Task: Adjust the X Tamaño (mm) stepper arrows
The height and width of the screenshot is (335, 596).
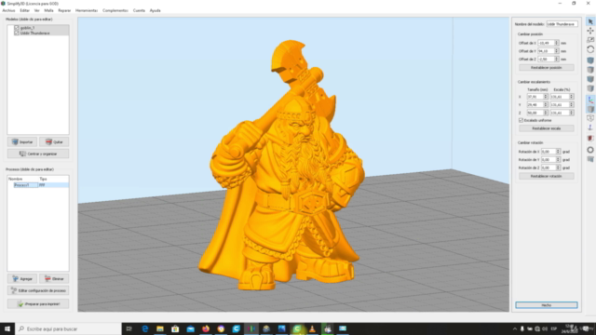Action: pos(546,97)
